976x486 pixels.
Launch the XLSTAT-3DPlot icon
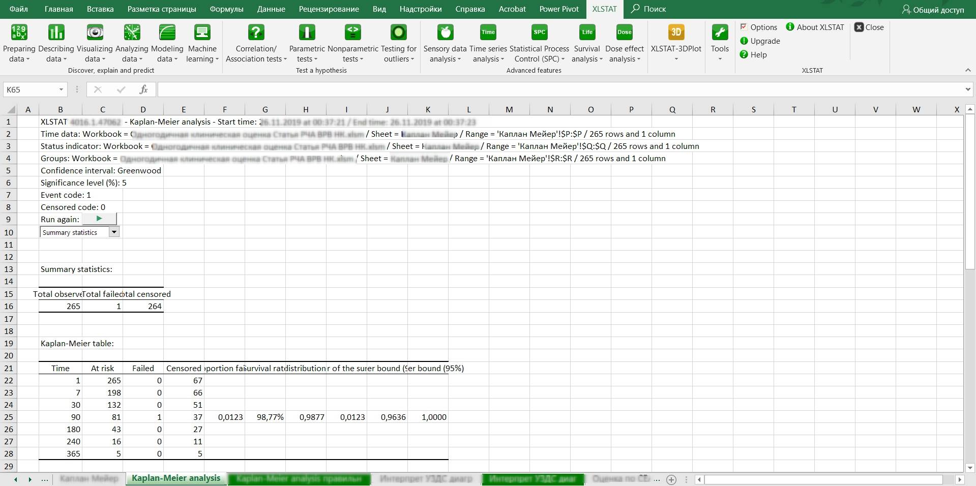click(x=676, y=33)
